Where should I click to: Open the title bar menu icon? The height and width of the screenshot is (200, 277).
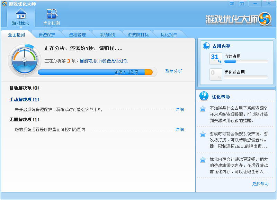[x=242, y=3]
